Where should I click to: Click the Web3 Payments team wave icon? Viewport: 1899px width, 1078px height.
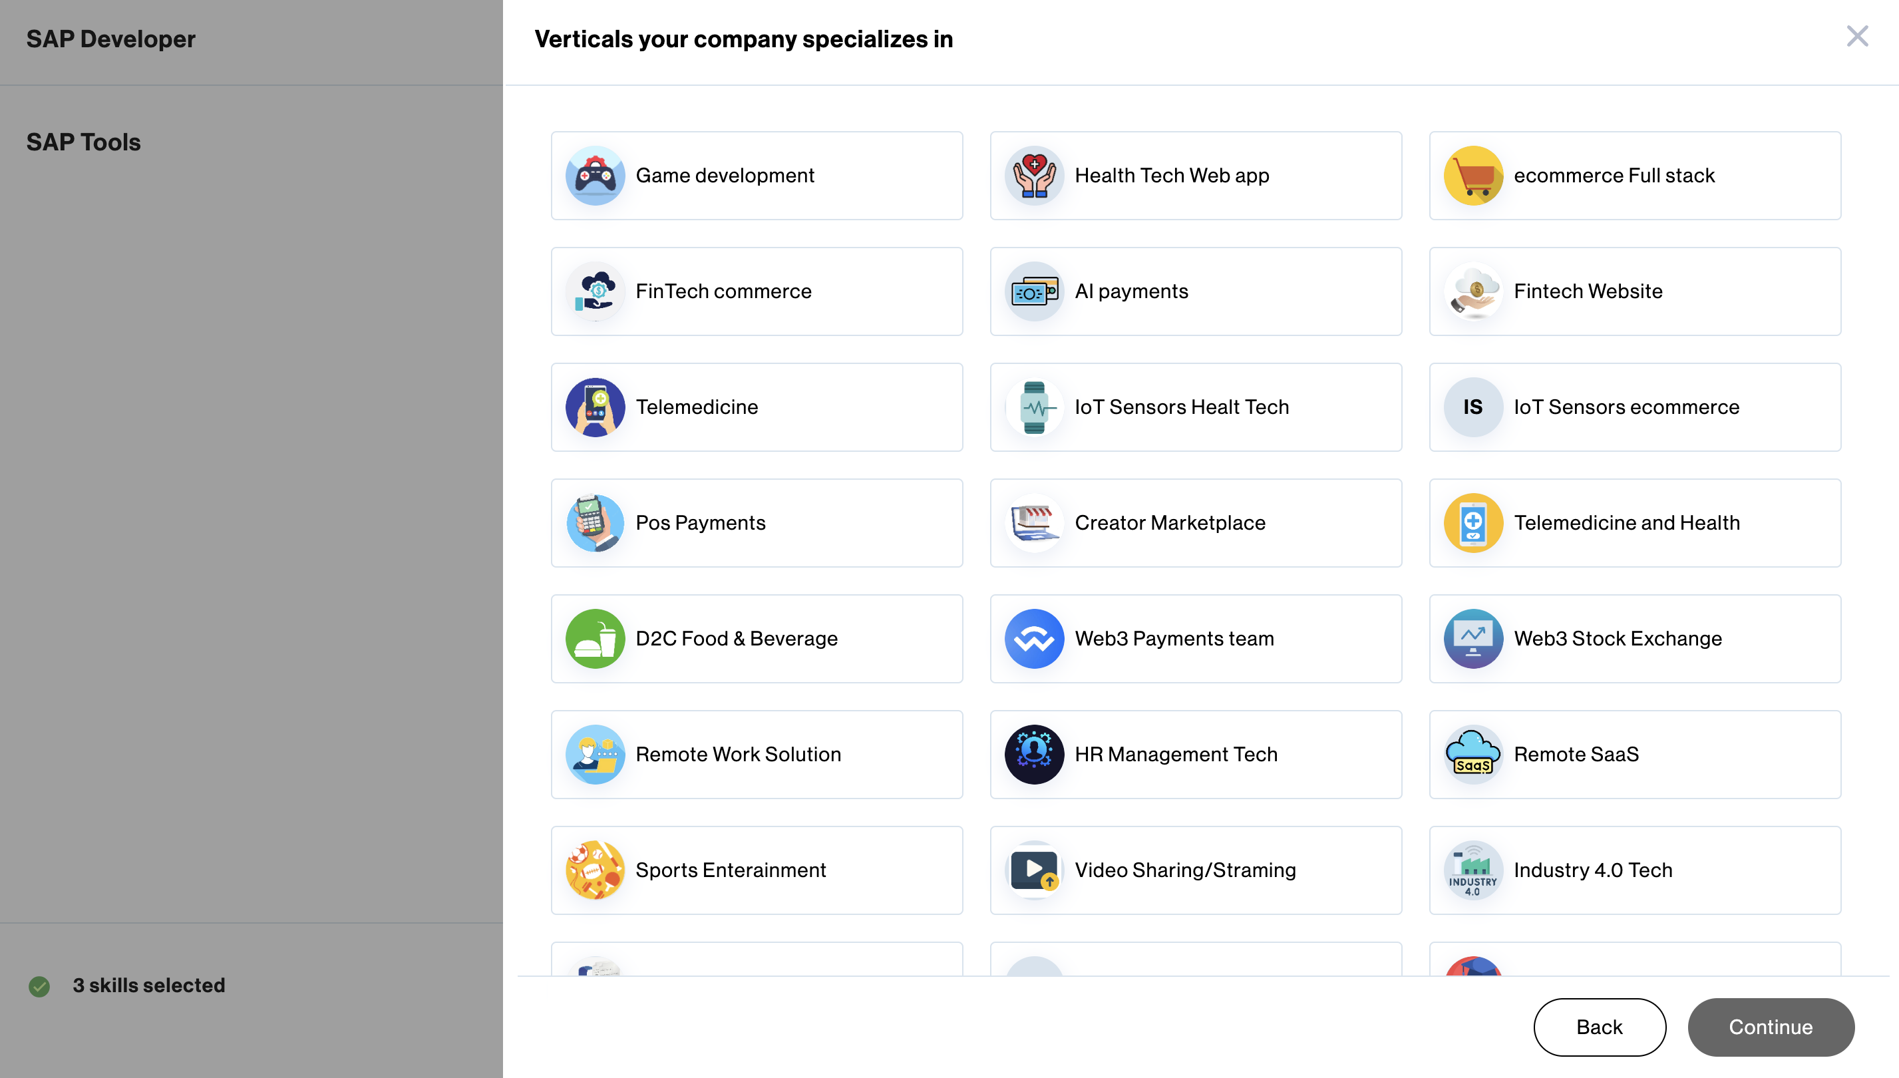coord(1034,639)
